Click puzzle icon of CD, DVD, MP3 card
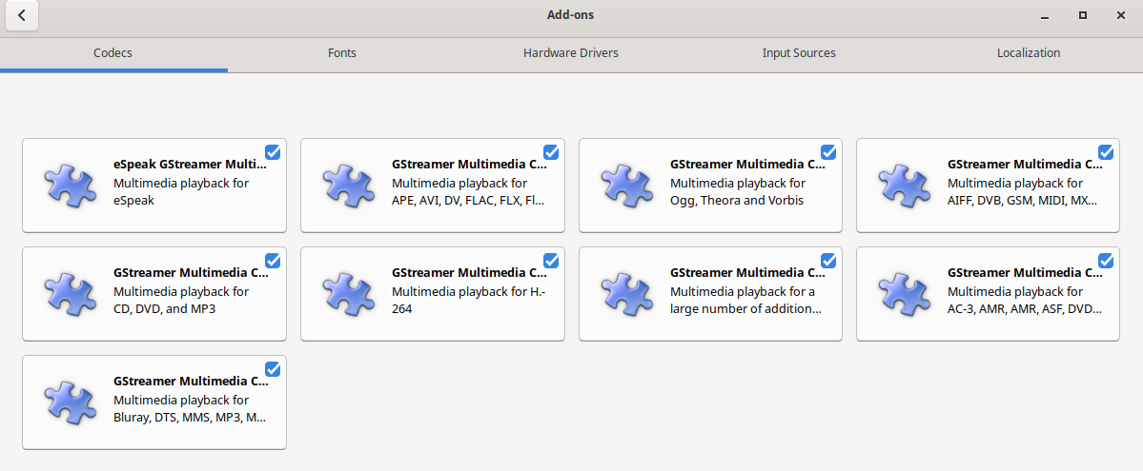The width and height of the screenshot is (1143, 471). (x=70, y=293)
